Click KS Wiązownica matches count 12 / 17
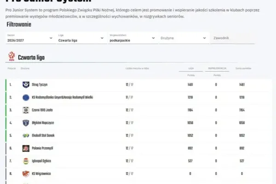This screenshot has width=276, height=184. (x=129, y=174)
